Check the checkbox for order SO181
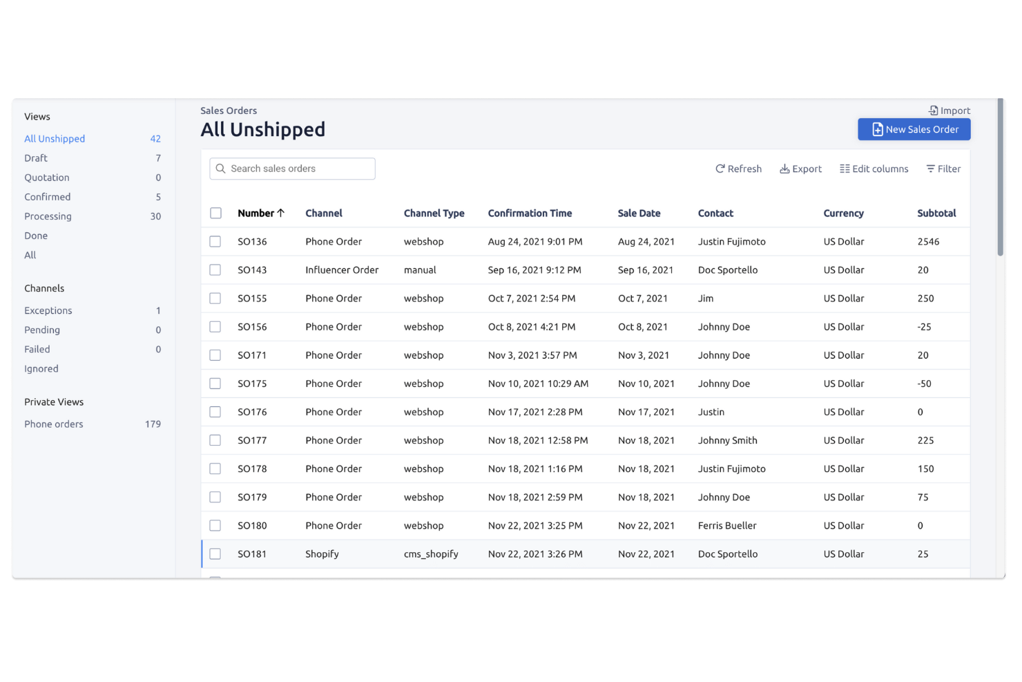 215,553
